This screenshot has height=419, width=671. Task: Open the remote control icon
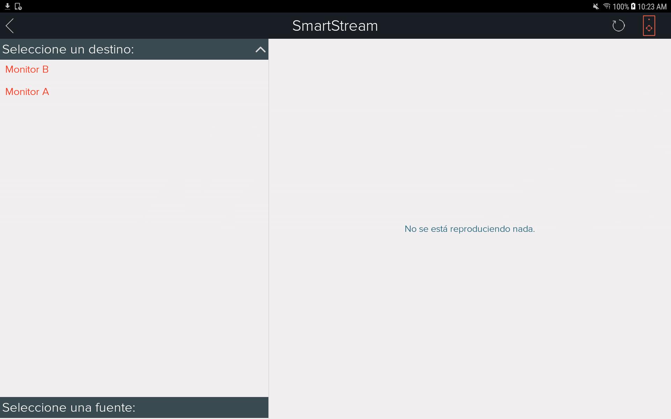649,26
